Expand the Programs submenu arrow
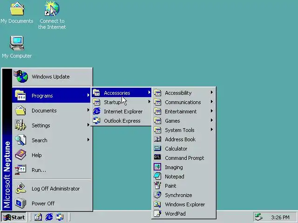This screenshot has width=298, height=223. [x=88, y=95]
